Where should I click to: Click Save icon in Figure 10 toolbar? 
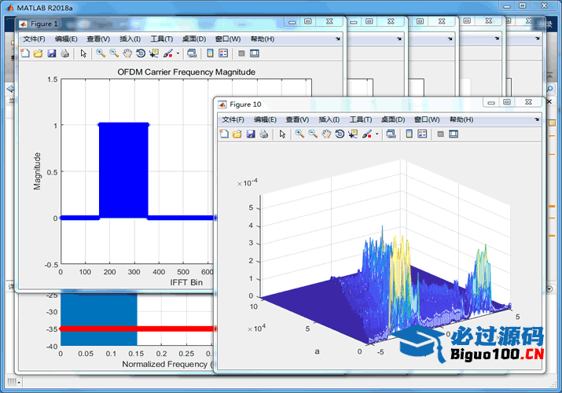coord(251,134)
